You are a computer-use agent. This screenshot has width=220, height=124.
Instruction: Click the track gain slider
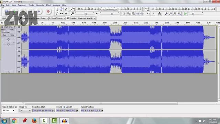pos(8,39)
